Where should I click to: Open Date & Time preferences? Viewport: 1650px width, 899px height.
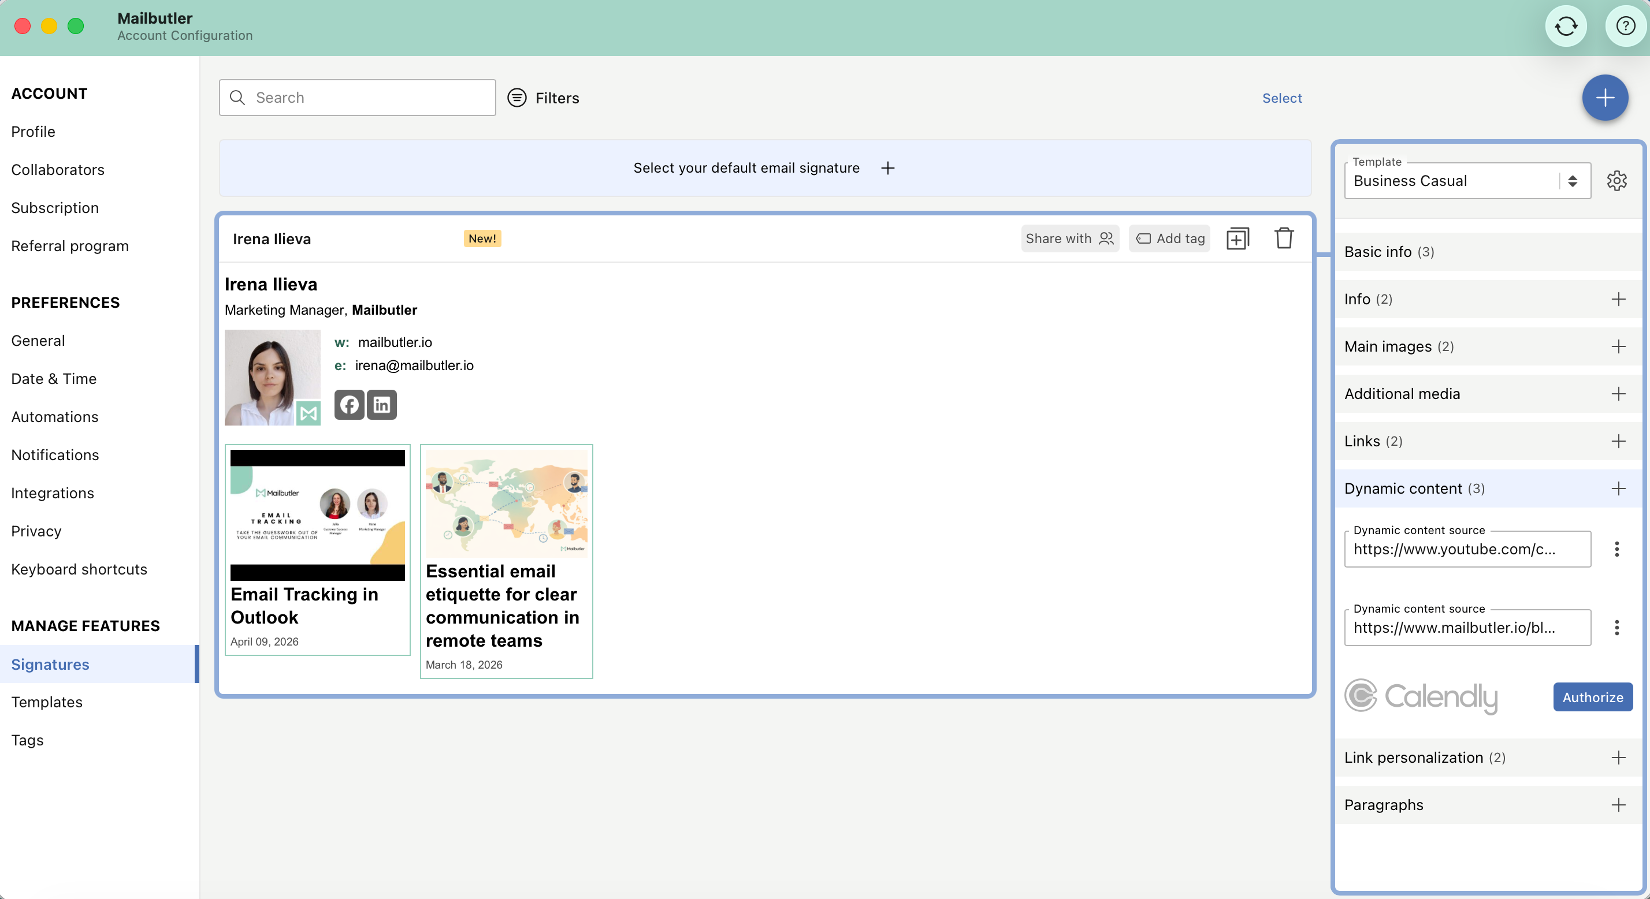click(54, 378)
